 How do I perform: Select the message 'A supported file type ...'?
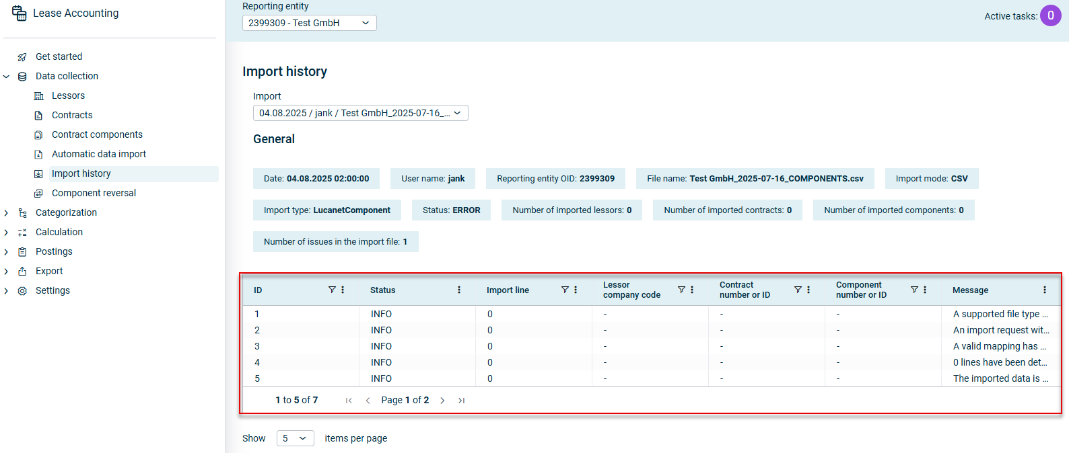pos(1000,314)
